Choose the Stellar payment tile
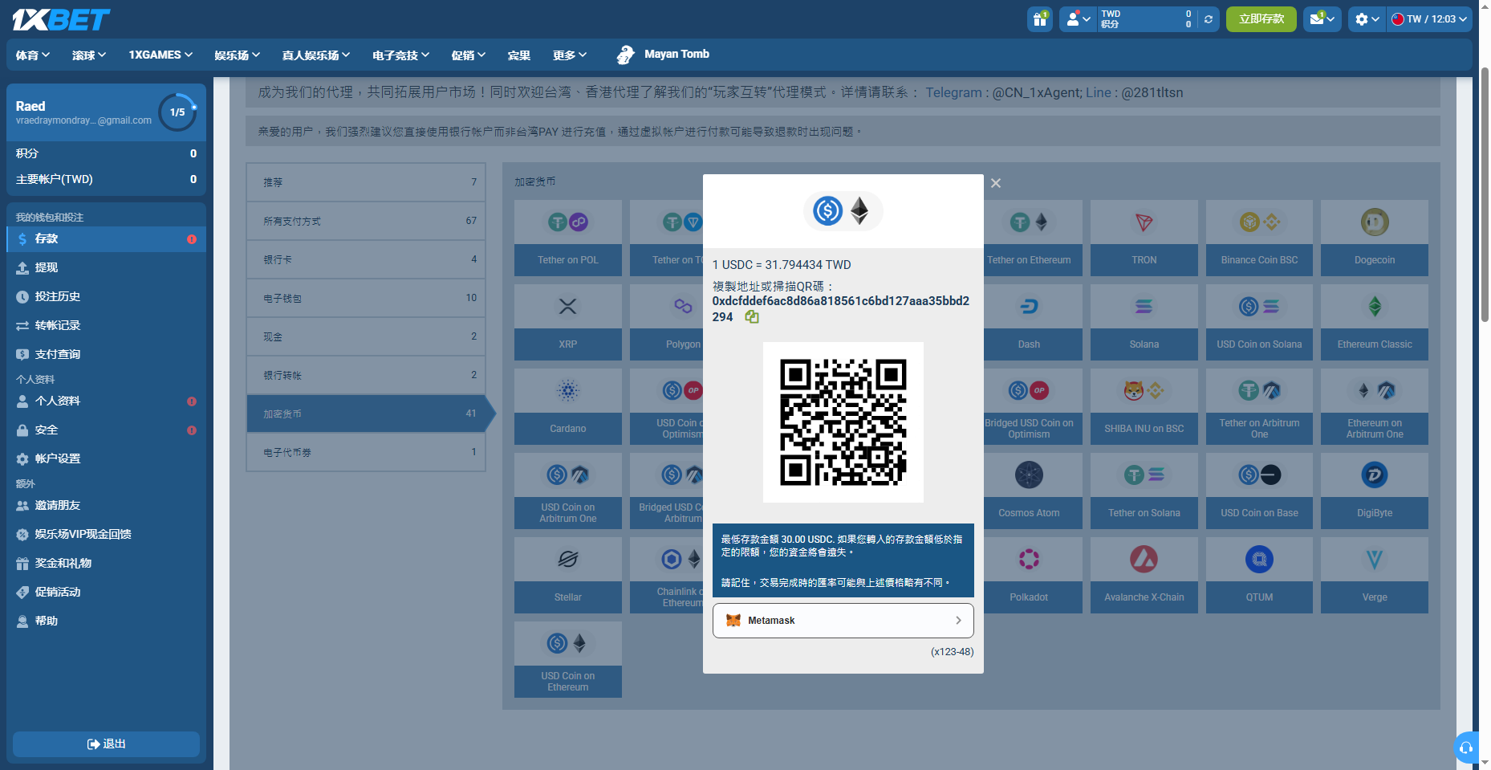 [568, 575]
